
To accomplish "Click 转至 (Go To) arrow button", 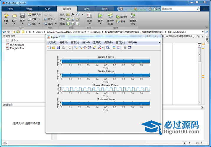I will point(49,19).
